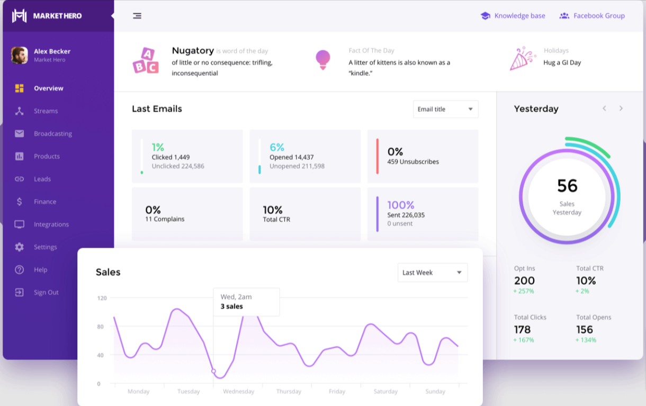Viewport: 646px width, 406px height.
Task: Click the Fact Of The Day lightbulb icon
Action: (323, 60)
